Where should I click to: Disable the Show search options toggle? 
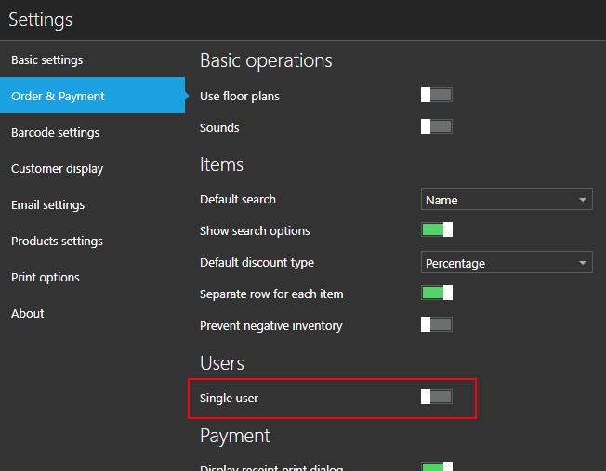(x=436, y=230)
